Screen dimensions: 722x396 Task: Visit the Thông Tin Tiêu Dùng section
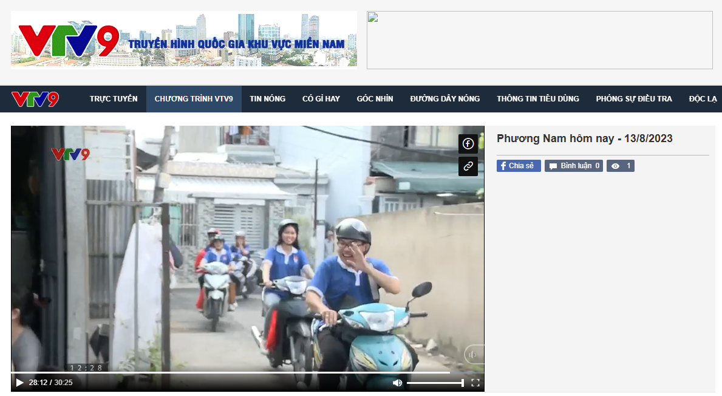pos(537,99)
